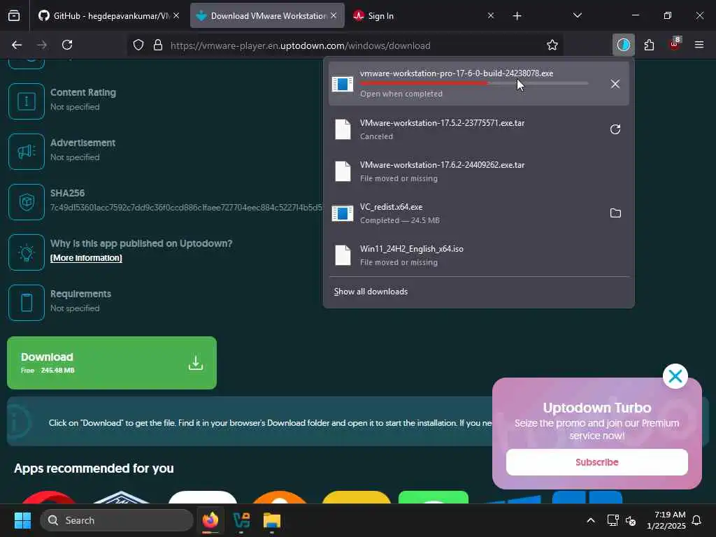Viewport: 716px width, 537px height.
Task: Reload the current page
Action: point(67,45)
